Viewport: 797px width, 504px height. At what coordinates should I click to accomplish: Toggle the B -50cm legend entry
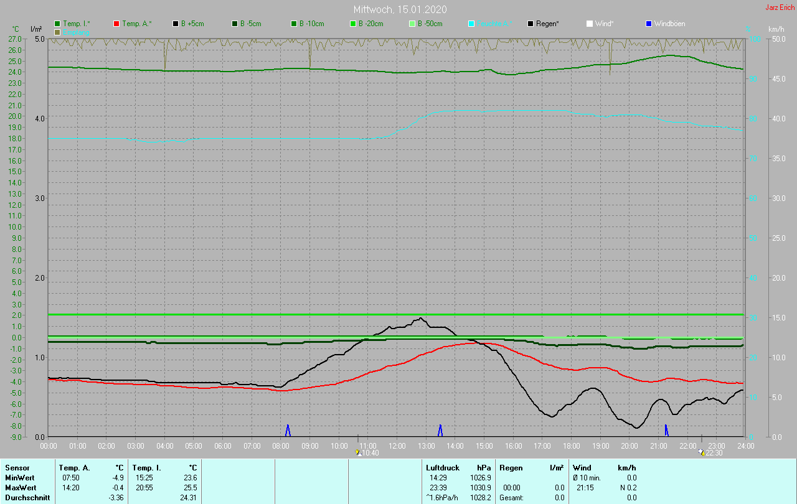click(x=429, y=24)
